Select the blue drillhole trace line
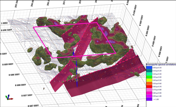Screen dimensions: 176x107 coord(76,67)
